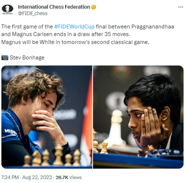
Task: Open the three-dot more options menu
Action: [x=181, y=7]
